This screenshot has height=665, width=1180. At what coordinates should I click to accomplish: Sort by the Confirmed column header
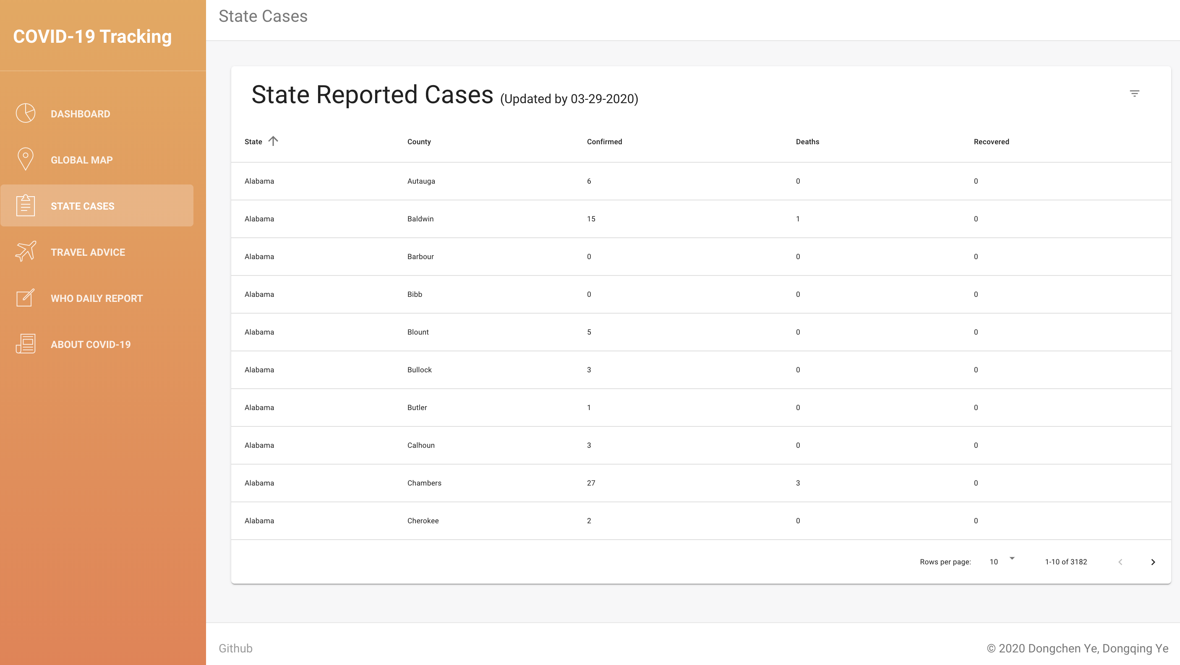[x=604, y=142]
